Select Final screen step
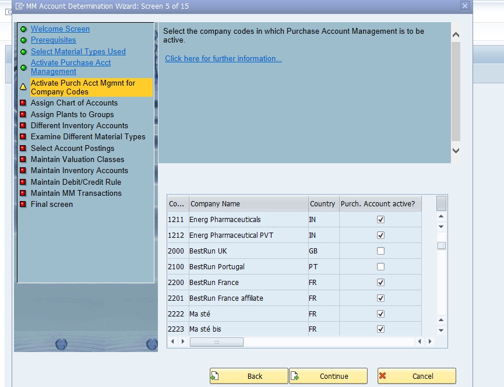 point(52,205)
